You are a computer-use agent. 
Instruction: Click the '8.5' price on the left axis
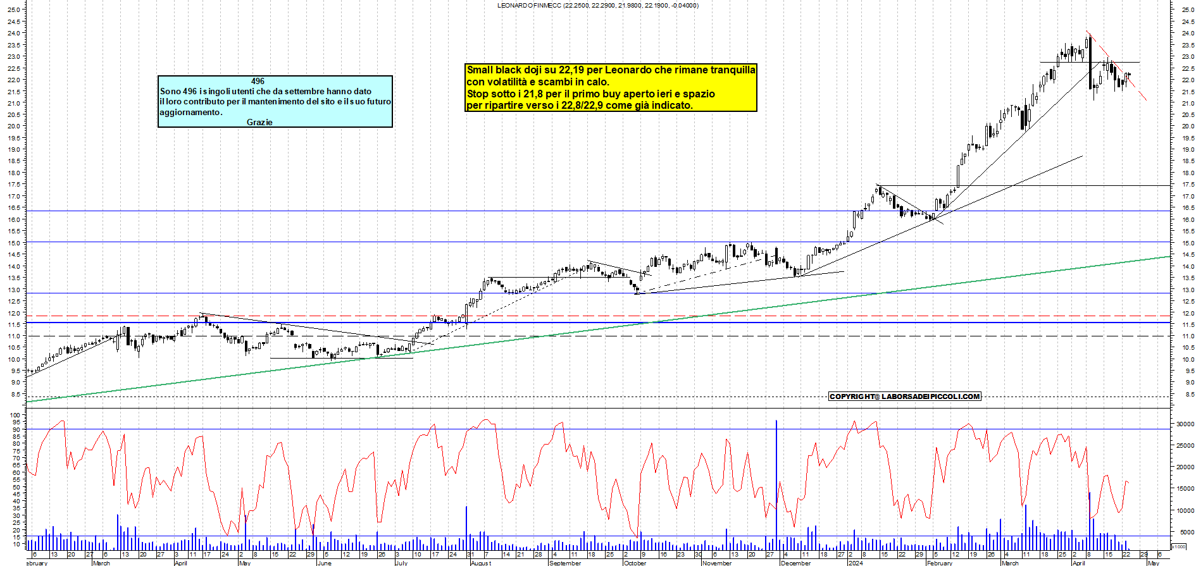tap(15, 394)
